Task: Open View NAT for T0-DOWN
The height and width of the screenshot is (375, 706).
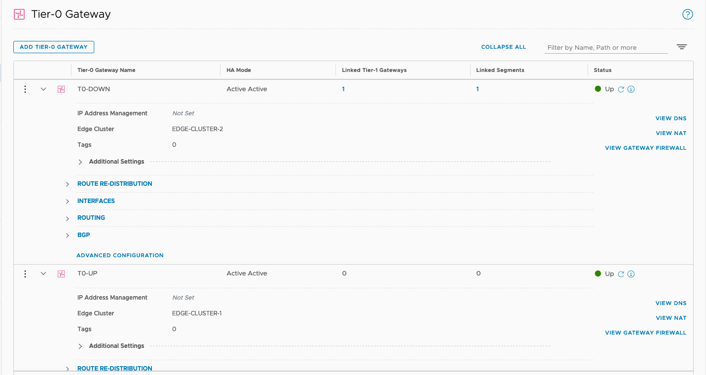Action: [670, 133]
